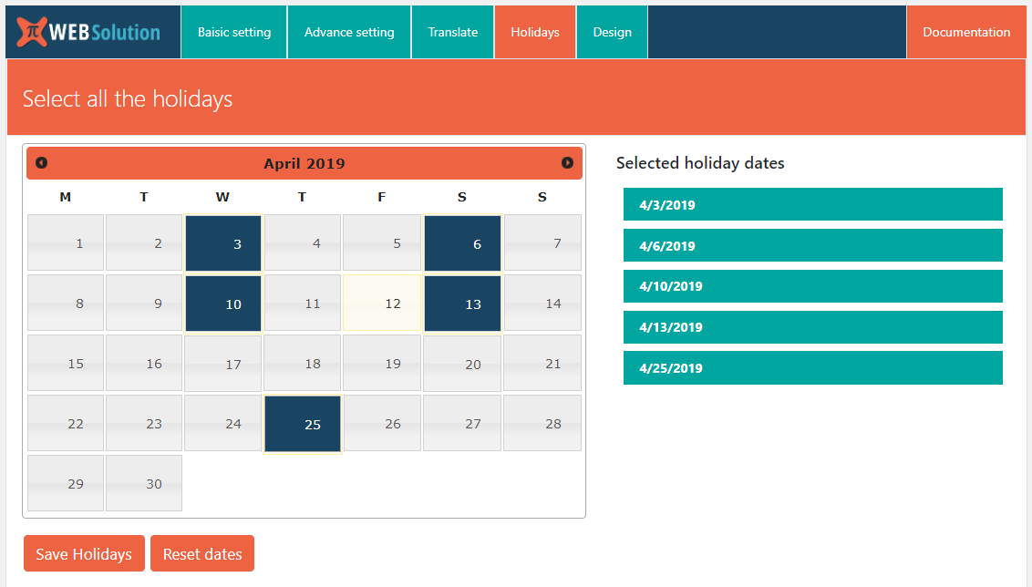Pick day 4 in the calendar

(x=303, y=242)
